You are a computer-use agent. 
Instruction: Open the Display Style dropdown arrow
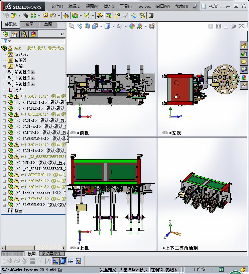click(x=113, y=26)
